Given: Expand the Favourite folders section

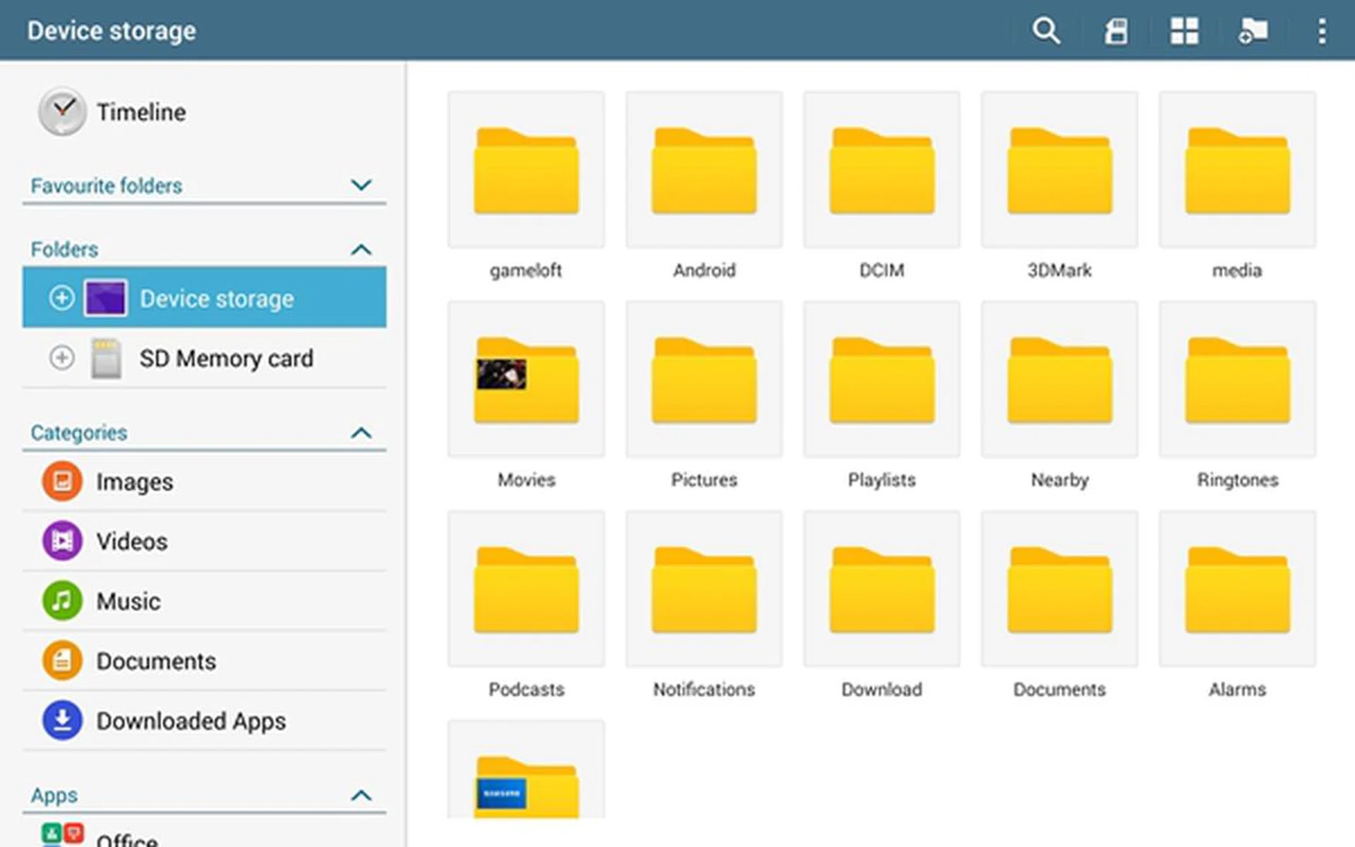Looking at the screenshot, I should tap(361, 185).
